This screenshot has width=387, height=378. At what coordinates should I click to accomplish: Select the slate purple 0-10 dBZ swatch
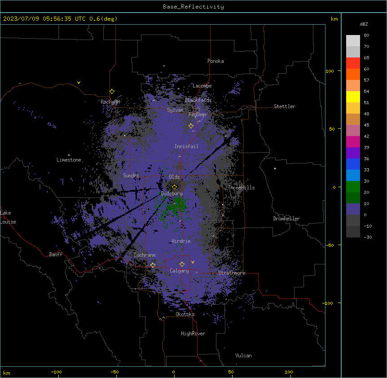[x=353, y=209]
